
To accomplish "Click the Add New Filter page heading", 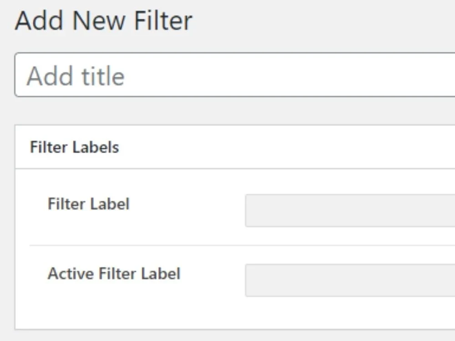I will pos(104,20).
